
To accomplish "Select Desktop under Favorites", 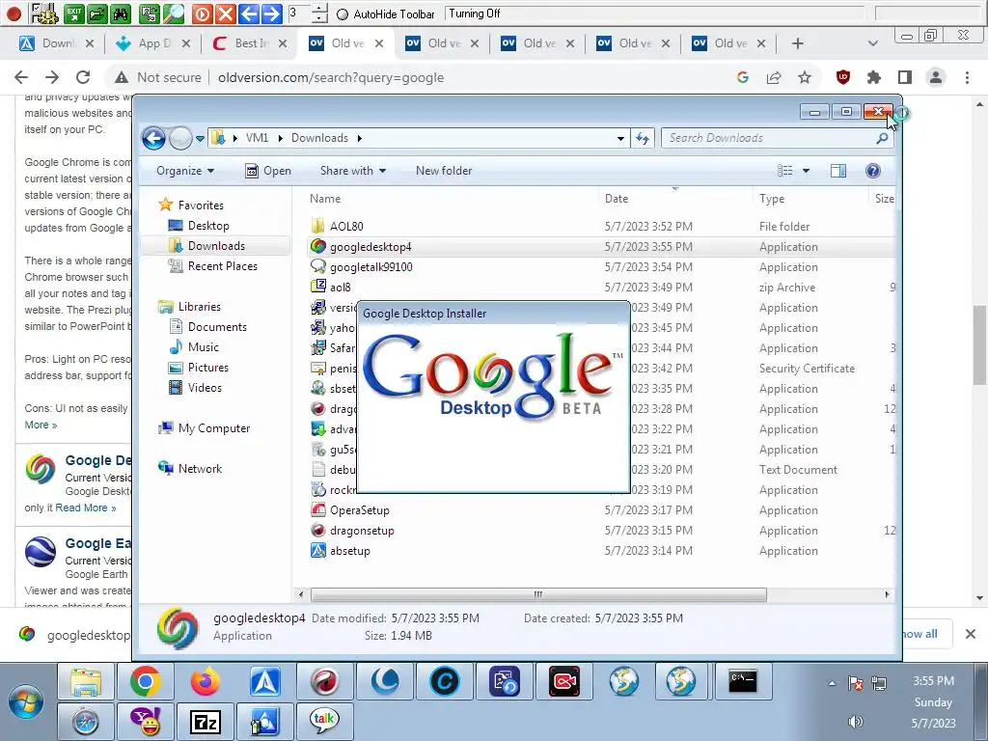I will [x=208, y=226].
